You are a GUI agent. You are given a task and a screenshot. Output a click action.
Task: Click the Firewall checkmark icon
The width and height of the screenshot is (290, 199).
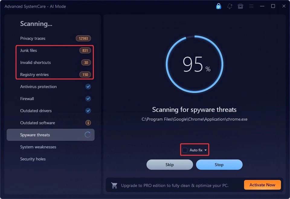click(88, 99)
